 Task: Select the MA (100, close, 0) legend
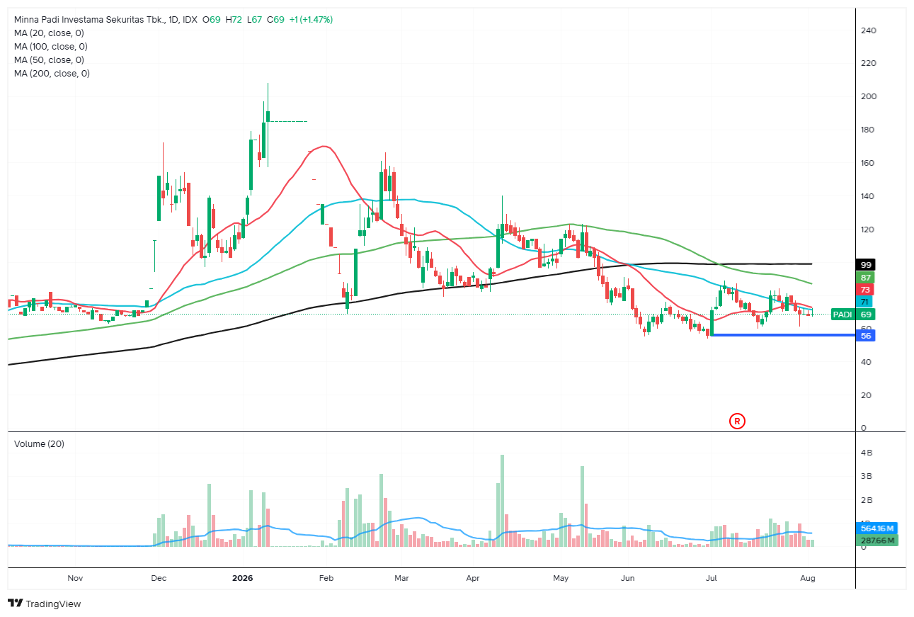(x=51, y=47)
